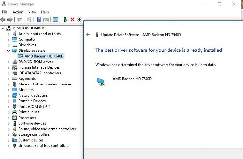Screen dimensions: 243x159
Task: Click the Forward arrow toolbar button
Action: [x=10, y=20]
